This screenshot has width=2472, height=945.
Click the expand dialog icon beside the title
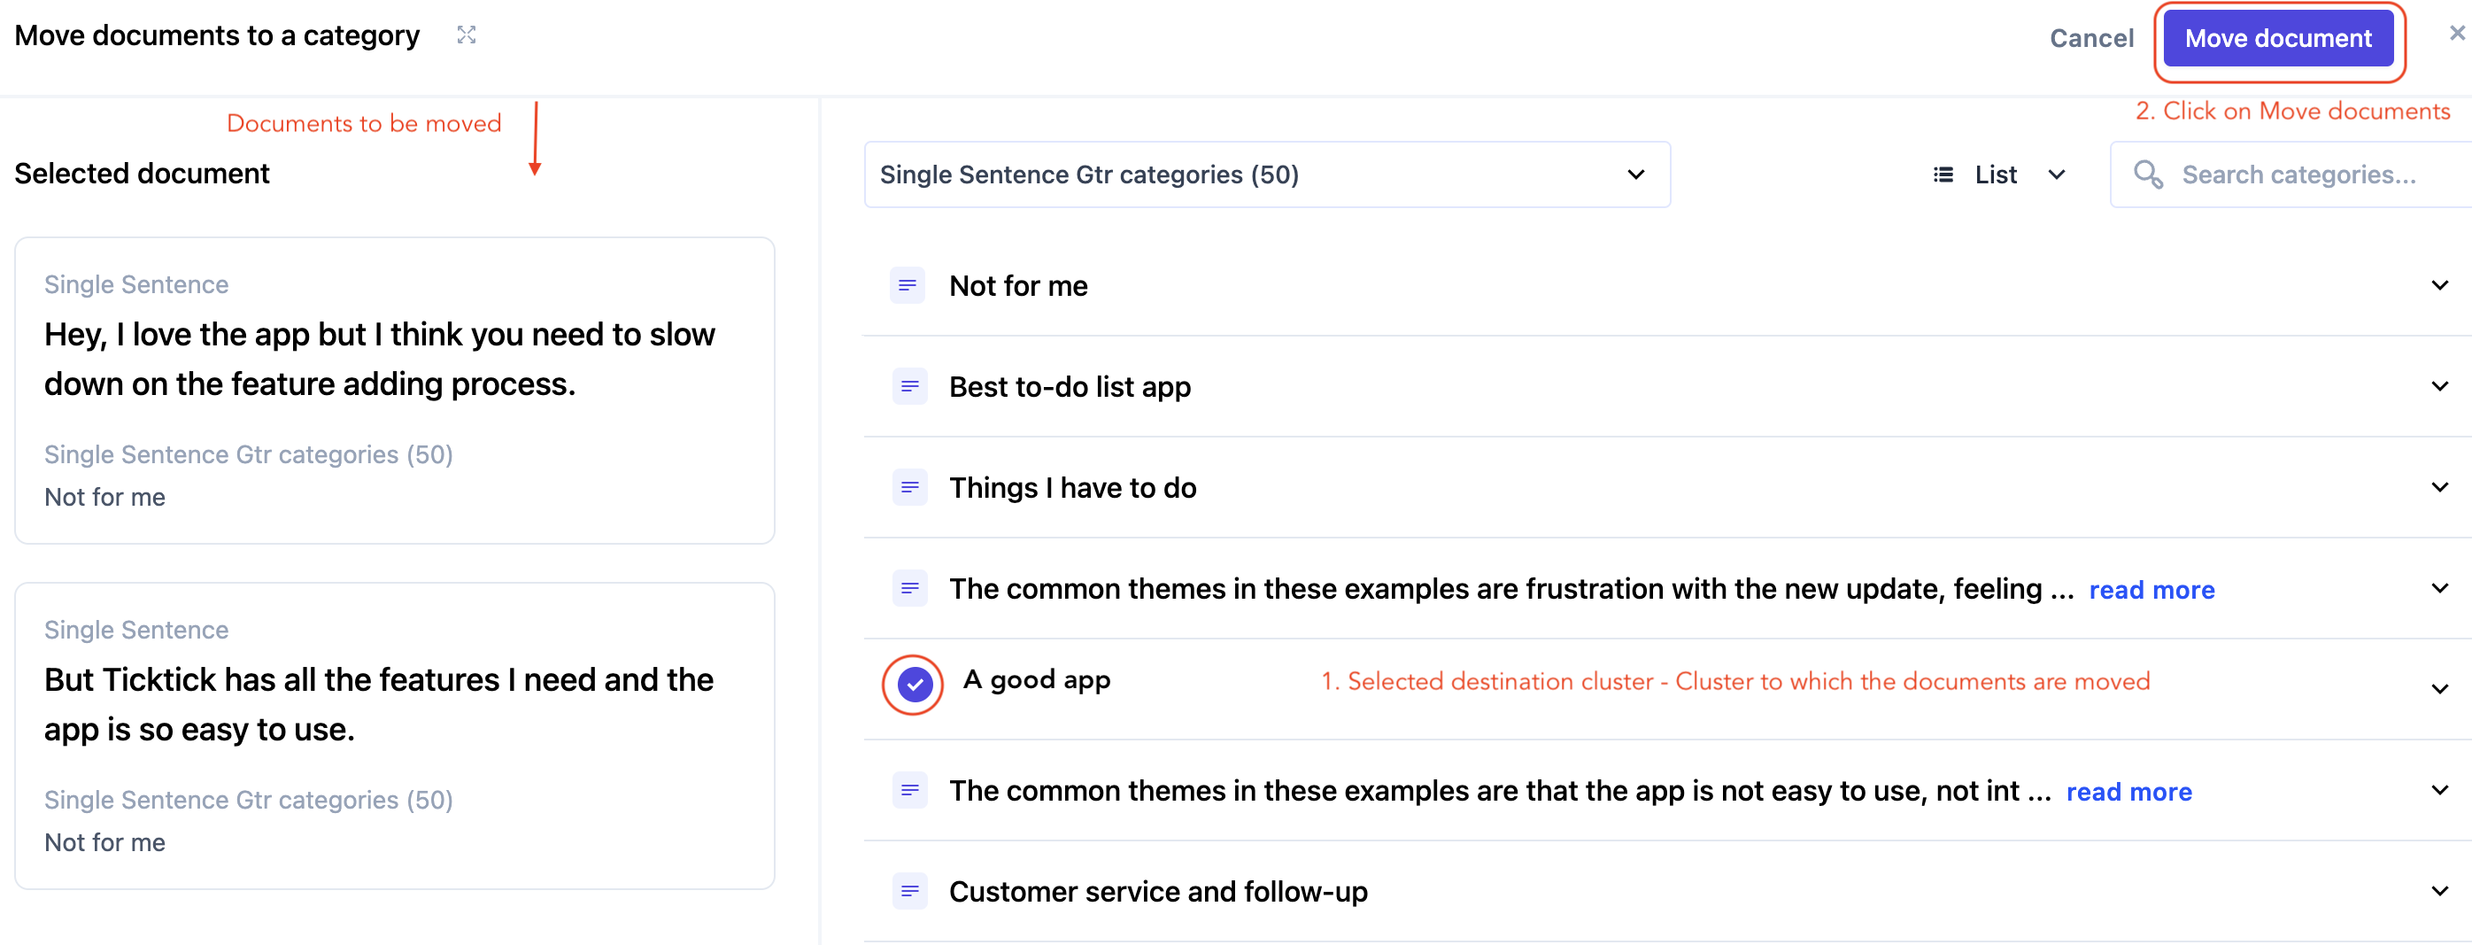(467, 35)
